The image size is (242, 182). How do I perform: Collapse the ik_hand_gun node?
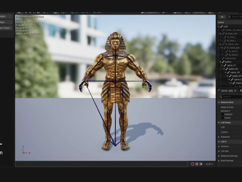[222, 48]
